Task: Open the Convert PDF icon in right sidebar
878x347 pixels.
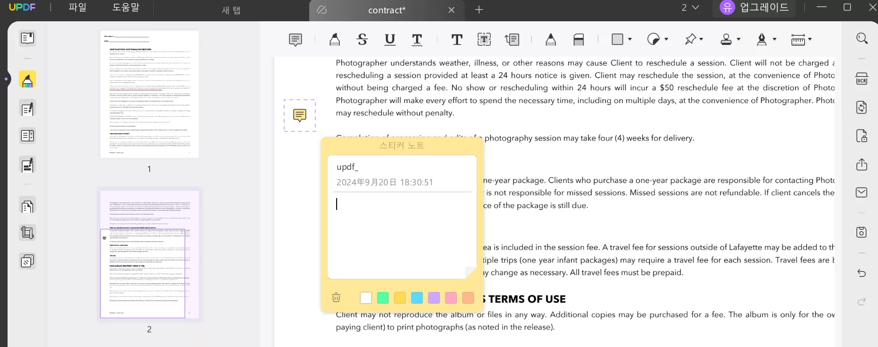Action: point(862,107)
